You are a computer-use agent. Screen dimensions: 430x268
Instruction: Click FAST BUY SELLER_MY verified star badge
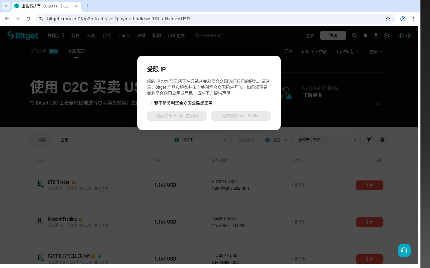[100, 256]
